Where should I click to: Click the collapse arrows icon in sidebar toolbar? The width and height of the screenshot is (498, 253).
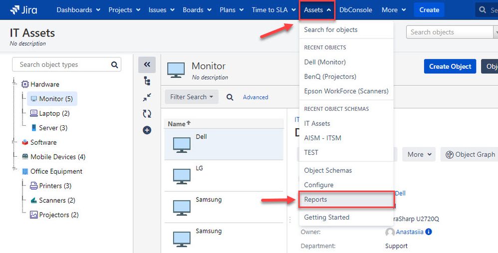147,97
